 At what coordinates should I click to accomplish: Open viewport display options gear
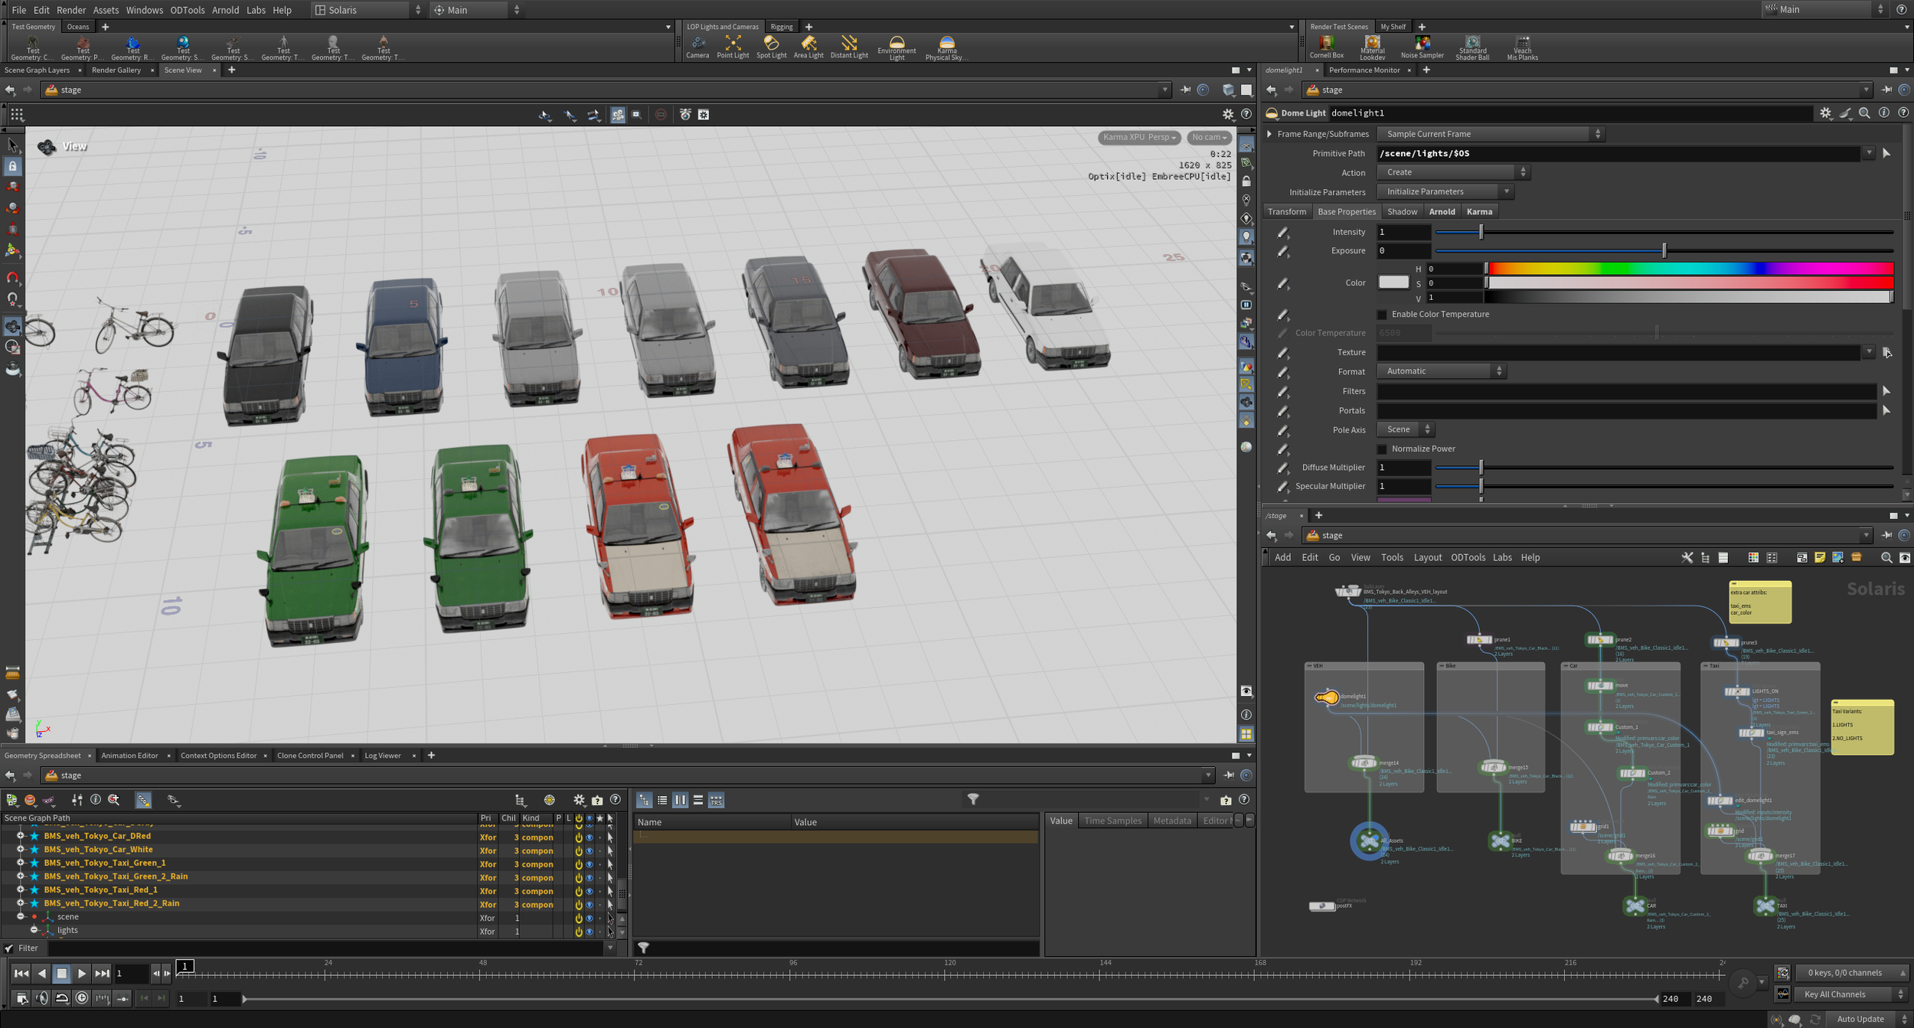pos(1227,114)
